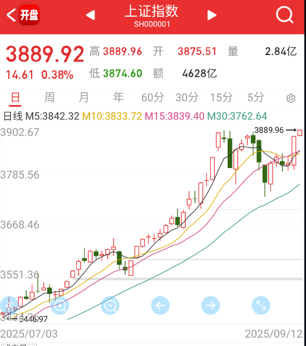Select the 30分 timeframe tab
Viewport: 306px width, 346px height.
[187, 97]
